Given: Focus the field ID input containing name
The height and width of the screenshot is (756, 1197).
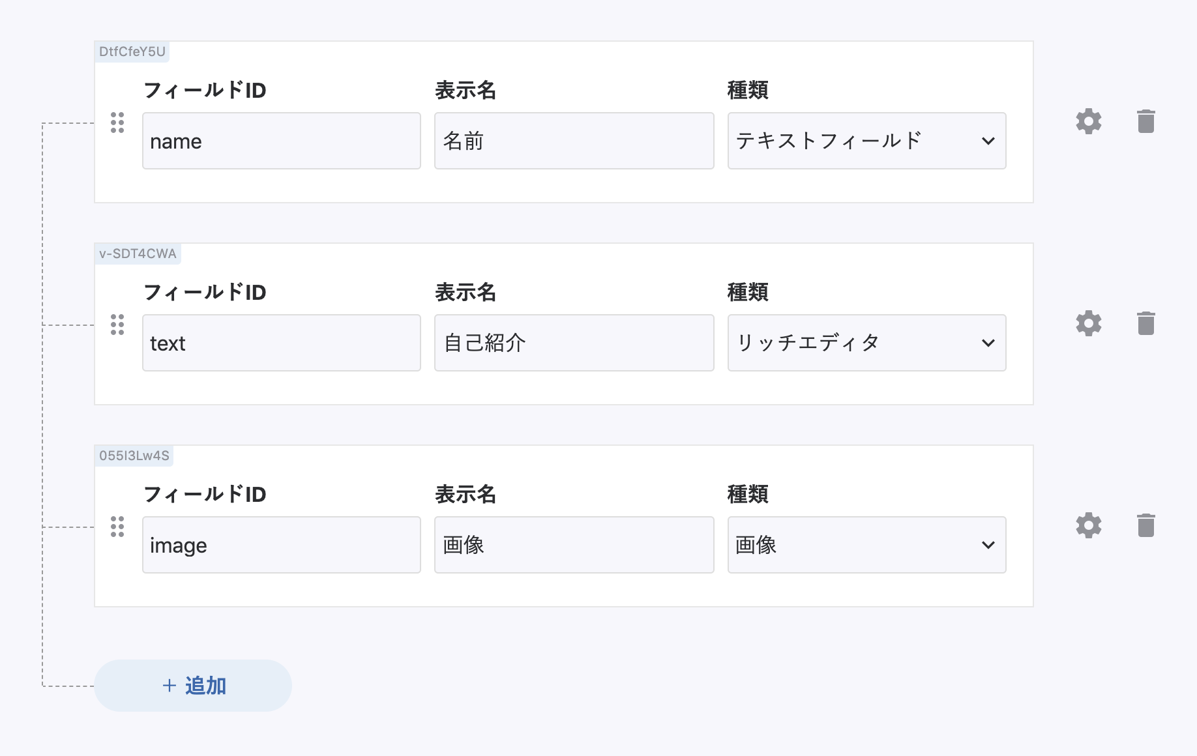Looking at the screenshot, I should (281, 141).
